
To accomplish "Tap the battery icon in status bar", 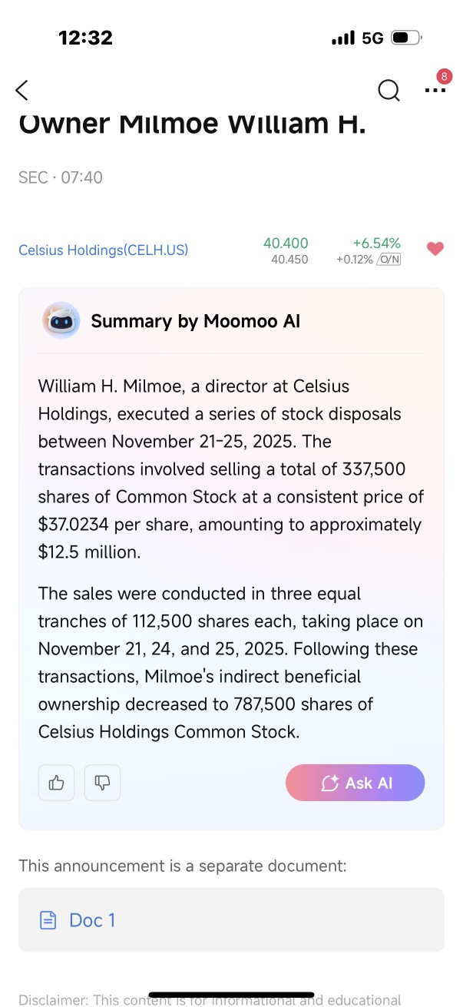I will (407, 38).
